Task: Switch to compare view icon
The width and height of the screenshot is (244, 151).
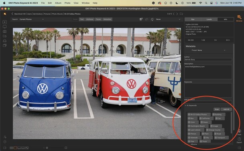Action: pyautogui.click(x=23, y=148)
